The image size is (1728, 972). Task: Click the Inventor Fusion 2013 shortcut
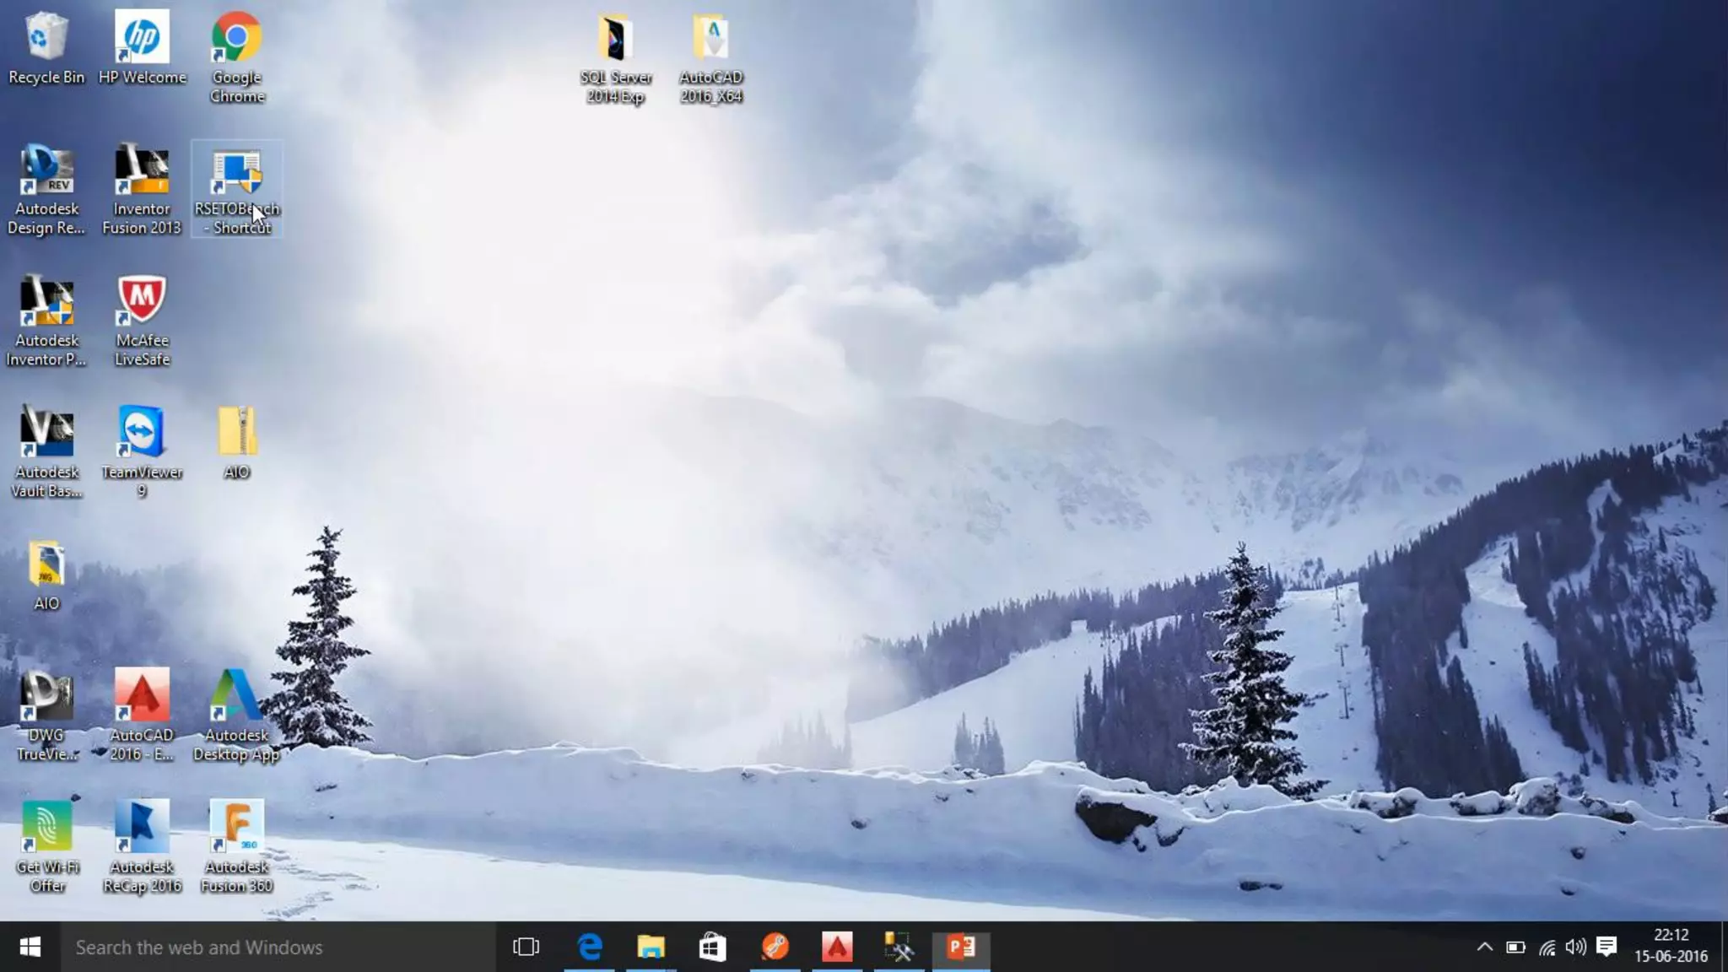pos(142,170)
